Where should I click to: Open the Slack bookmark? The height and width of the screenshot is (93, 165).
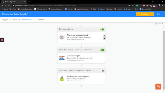pyautogui.click(x=93, y=9)
